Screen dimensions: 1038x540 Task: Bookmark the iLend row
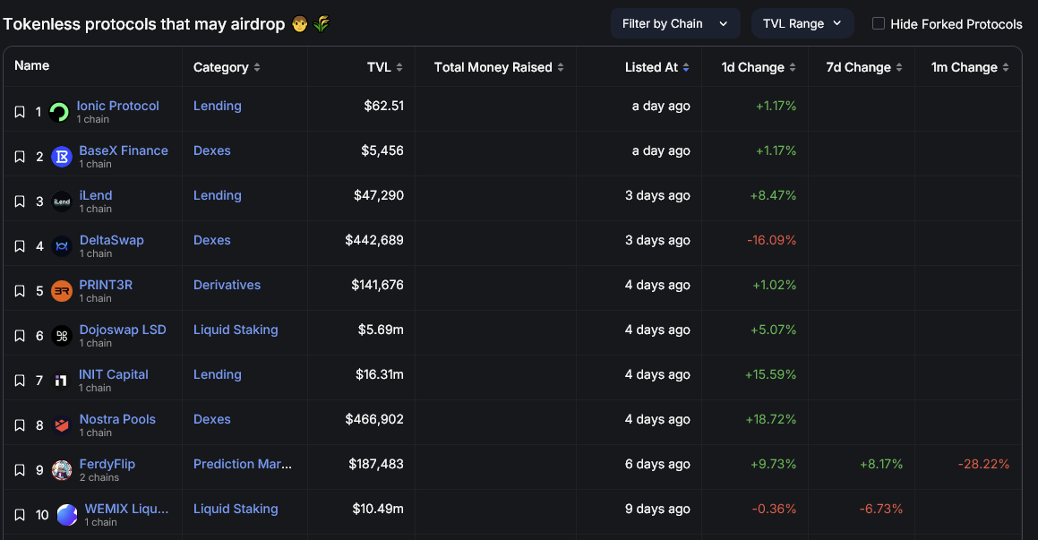click(x=20, y=201)
